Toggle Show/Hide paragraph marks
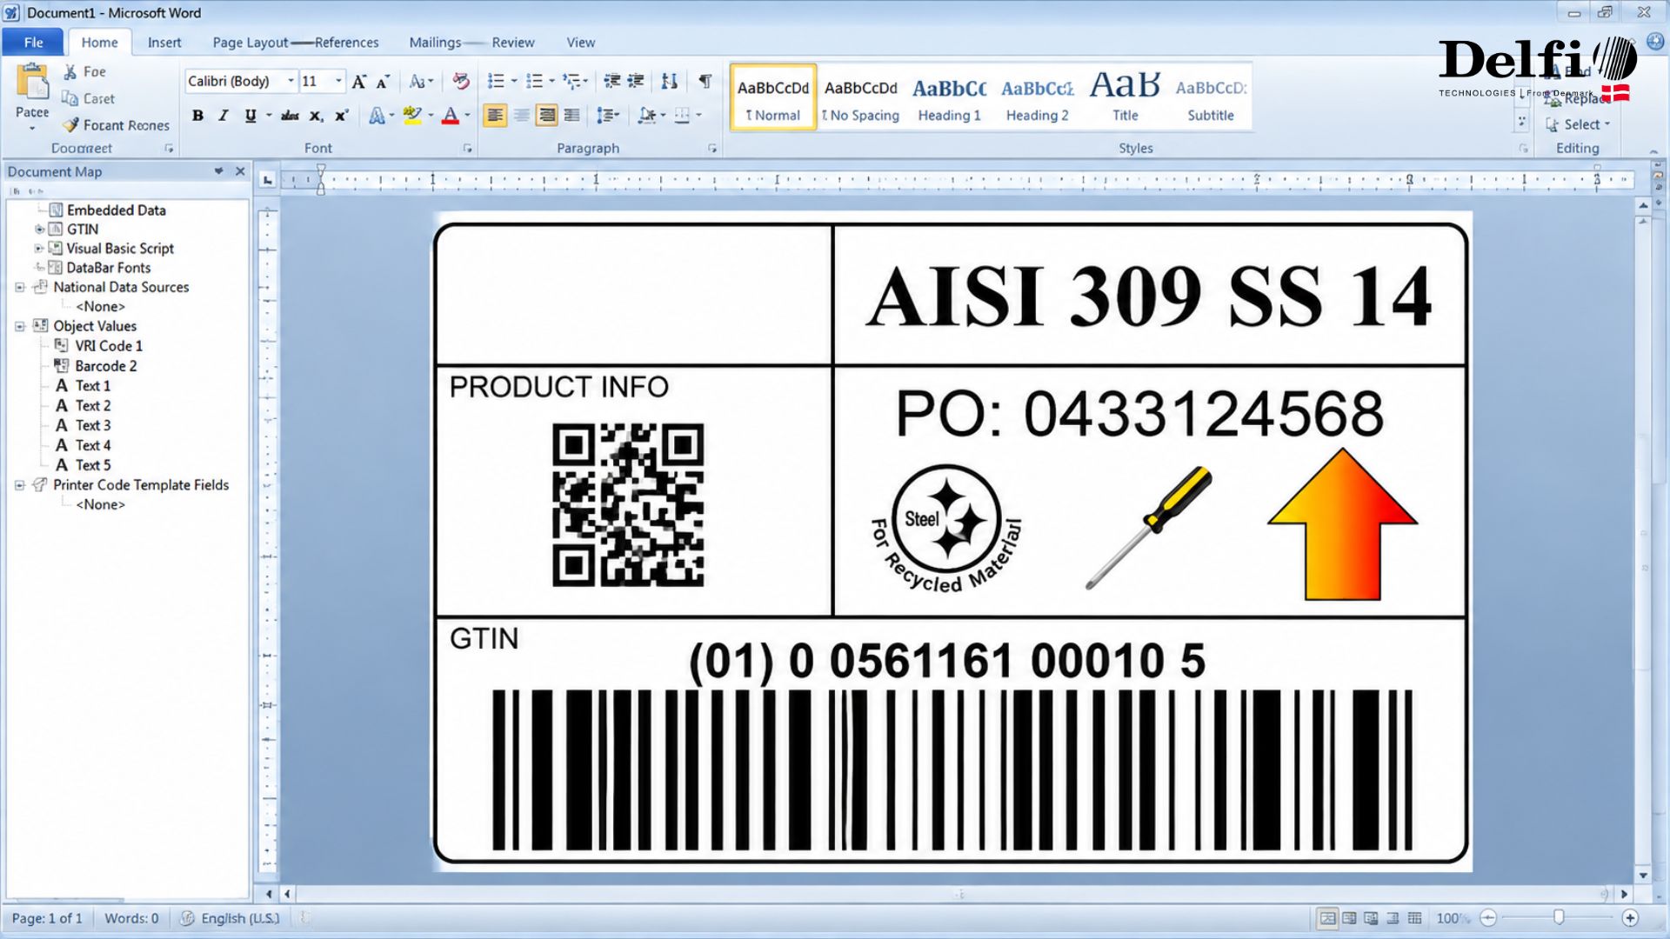The image size is (1670, 939). point(705,81)
